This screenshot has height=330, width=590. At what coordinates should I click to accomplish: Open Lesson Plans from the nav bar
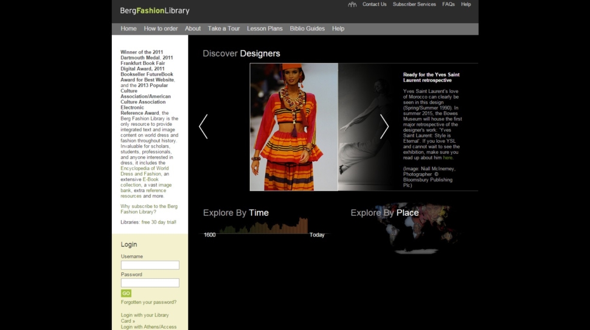coord(265,29)
